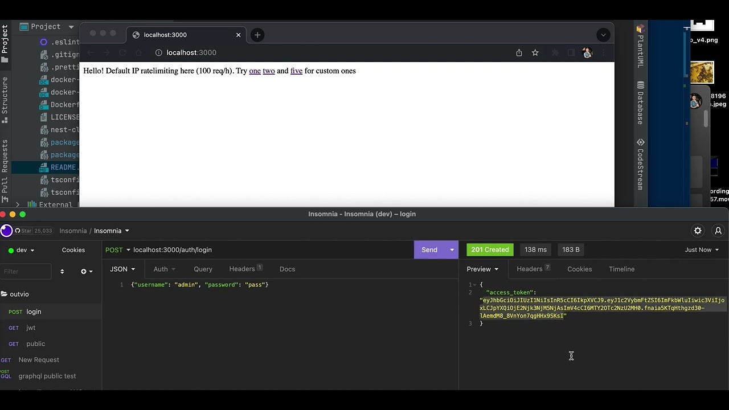The height and width of the screenshot is (410, 729).
Task: Click the JSON request body editor line
Action: point(199,285)
